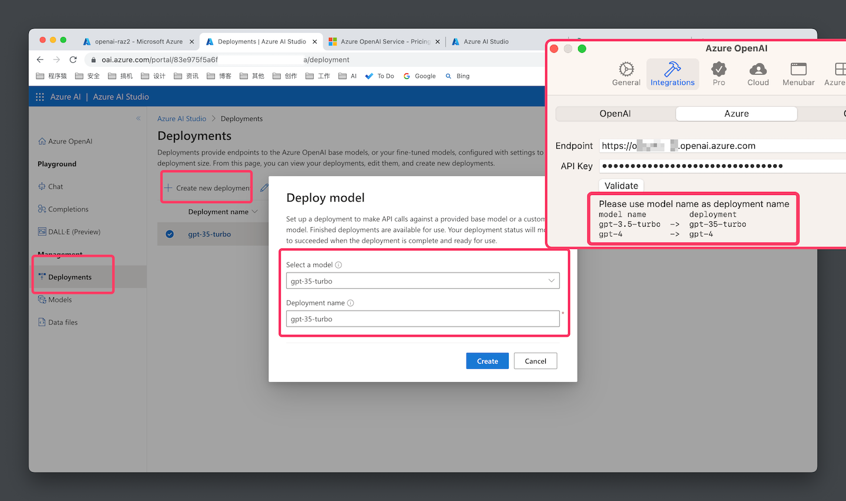Click the Azure AI header link
This screenshot has height=501, width=846.
[x=65, y=97]
